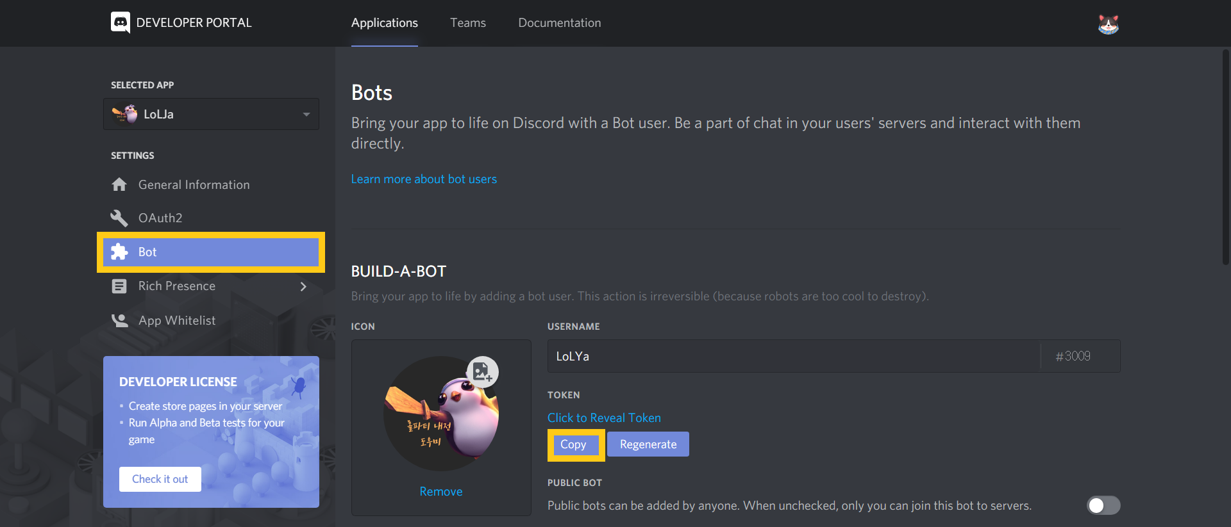Click the BUILD-A-BOT heading
This screenshot has width=1231, height=527.
pyautogui.click(x=399, y=272)
